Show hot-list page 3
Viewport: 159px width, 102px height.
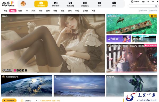pos(20,70)
